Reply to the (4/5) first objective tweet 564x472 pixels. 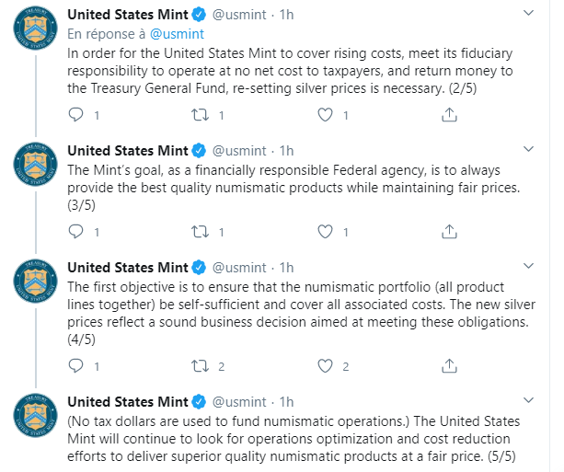[75, 366]
